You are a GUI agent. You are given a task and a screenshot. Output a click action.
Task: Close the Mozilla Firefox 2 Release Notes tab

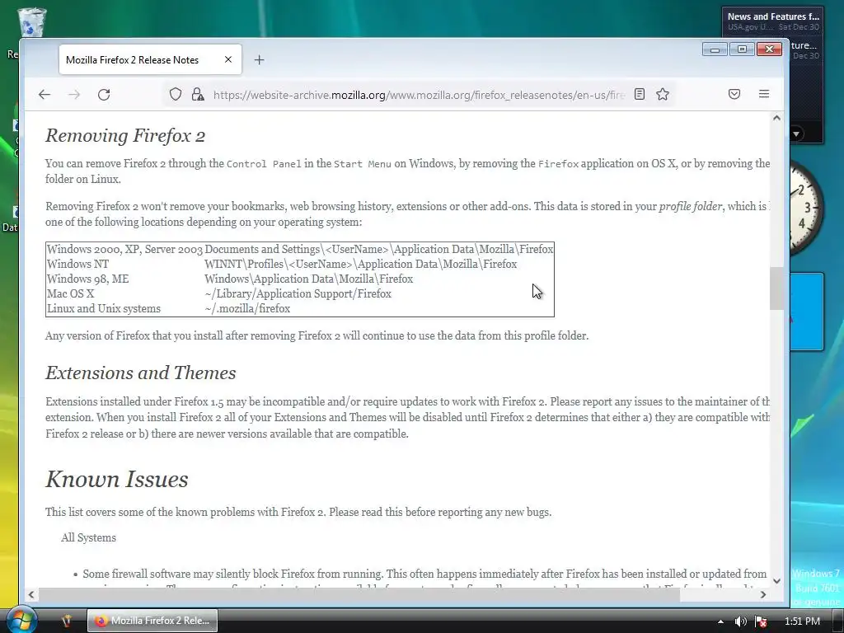pos(228,59)
